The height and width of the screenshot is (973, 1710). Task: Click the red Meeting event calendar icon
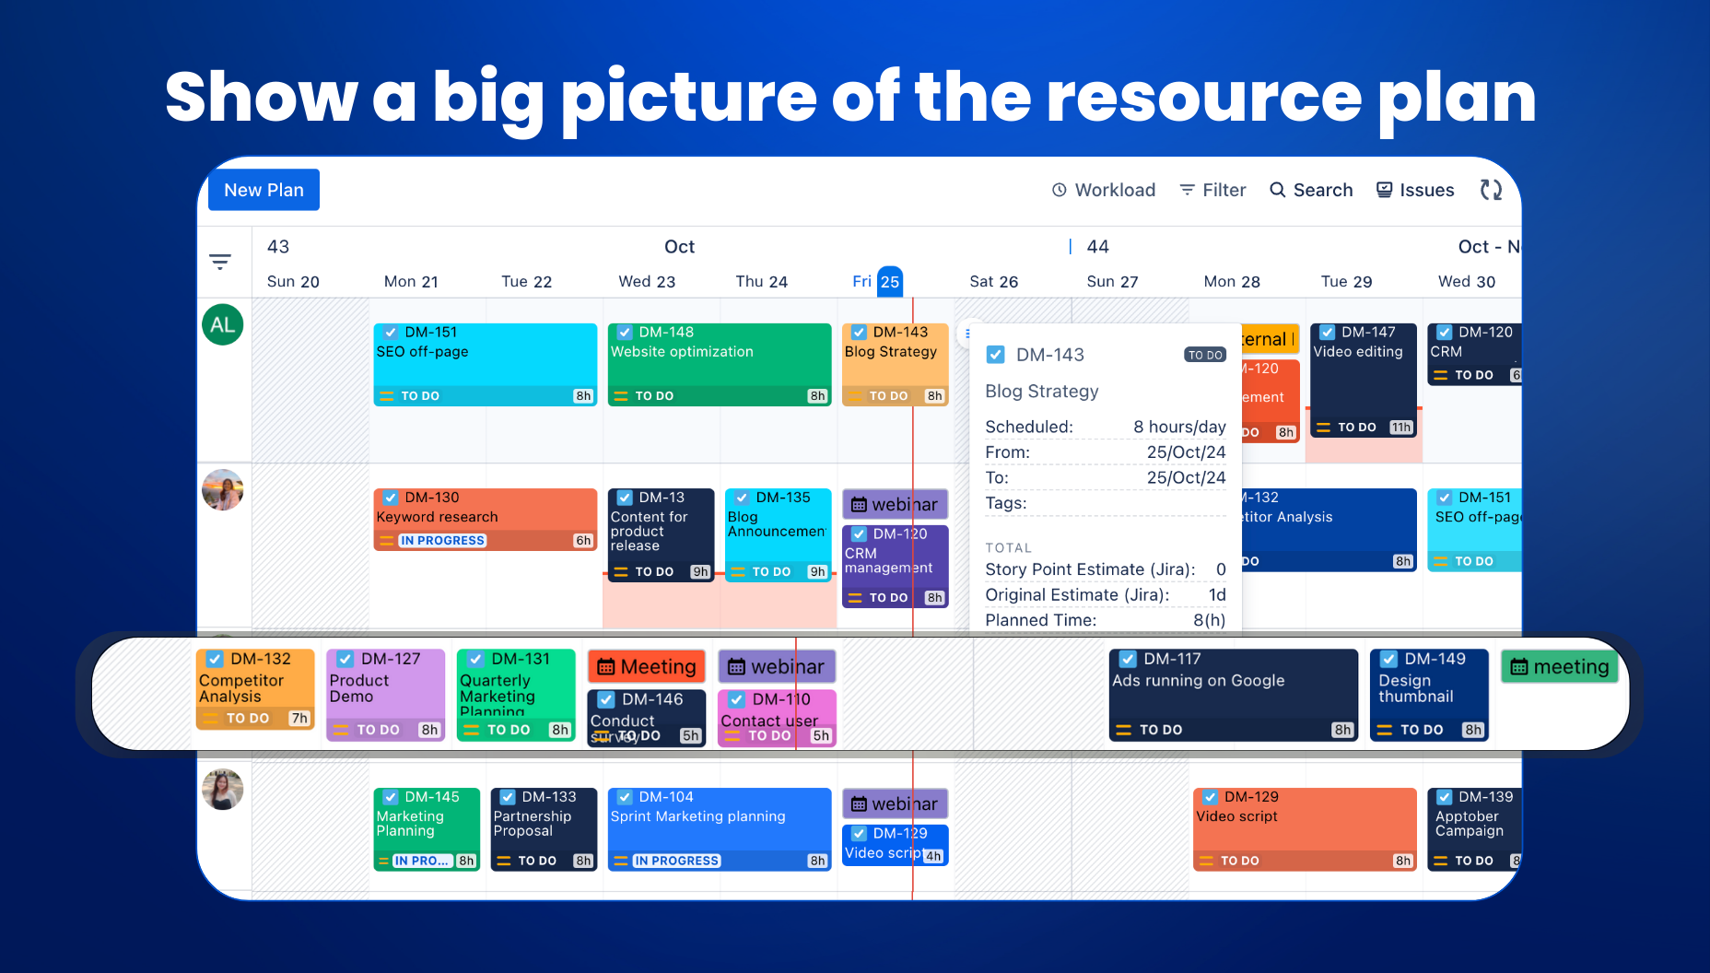tap(606, 667)
